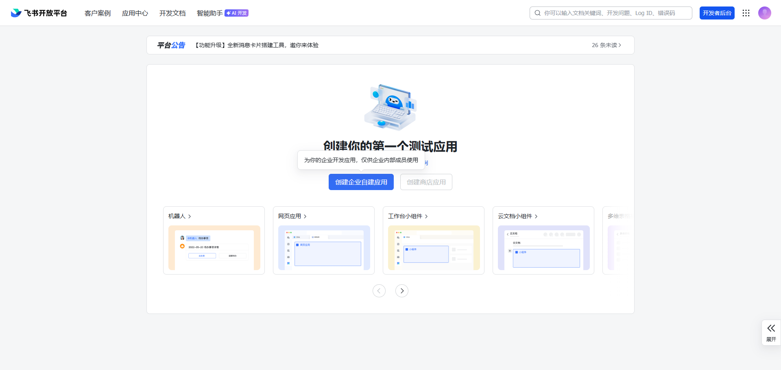Viewport: 781px width, 370px height.
Task: Open the nine-dot app grid menu
Action: pyautogui.click(x=746, y=13)
